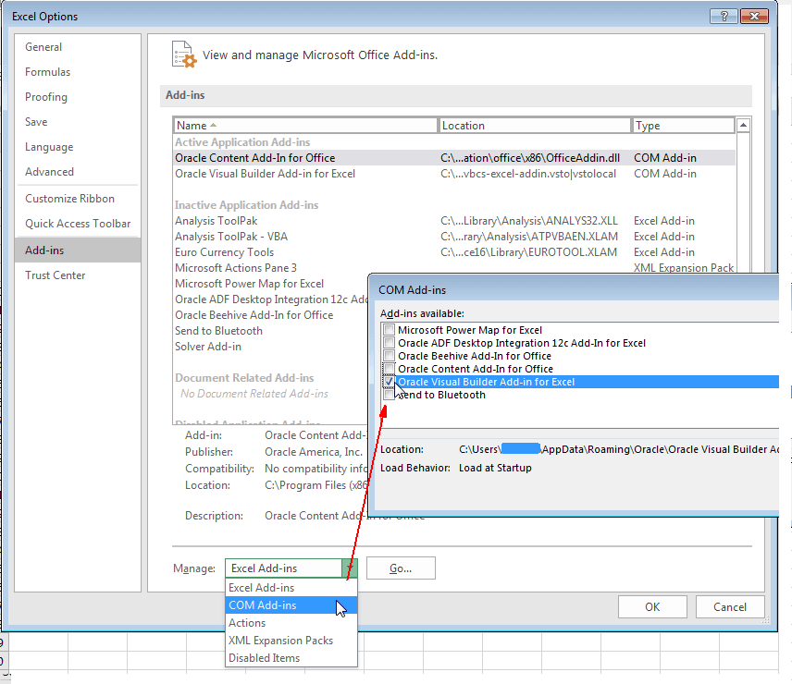Select Euro Currency Tools row
This screenshot has width=792, height=684.
454,252
